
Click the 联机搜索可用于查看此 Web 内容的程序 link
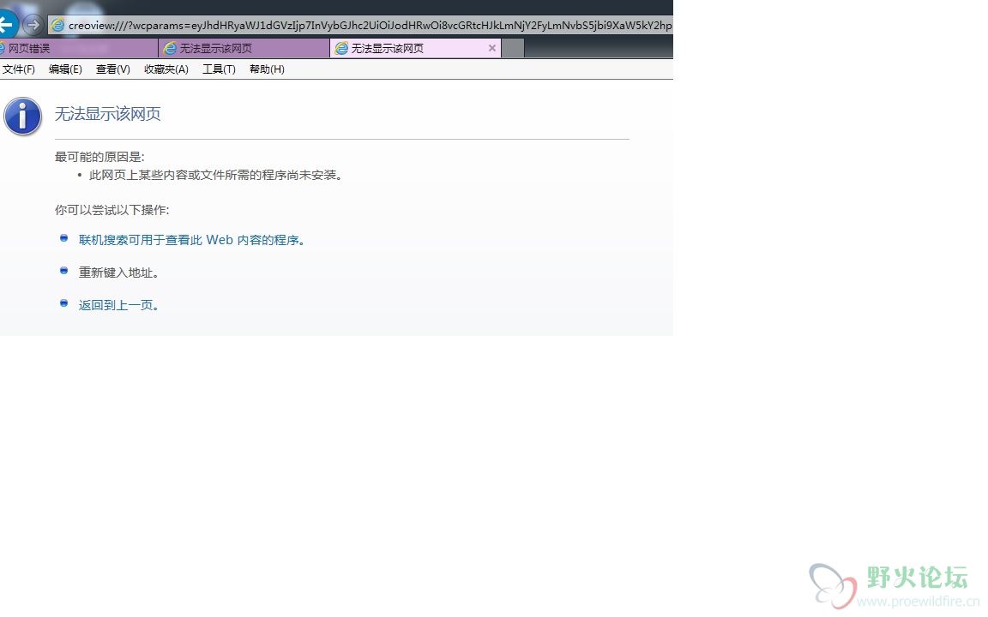tap(191, 240)
